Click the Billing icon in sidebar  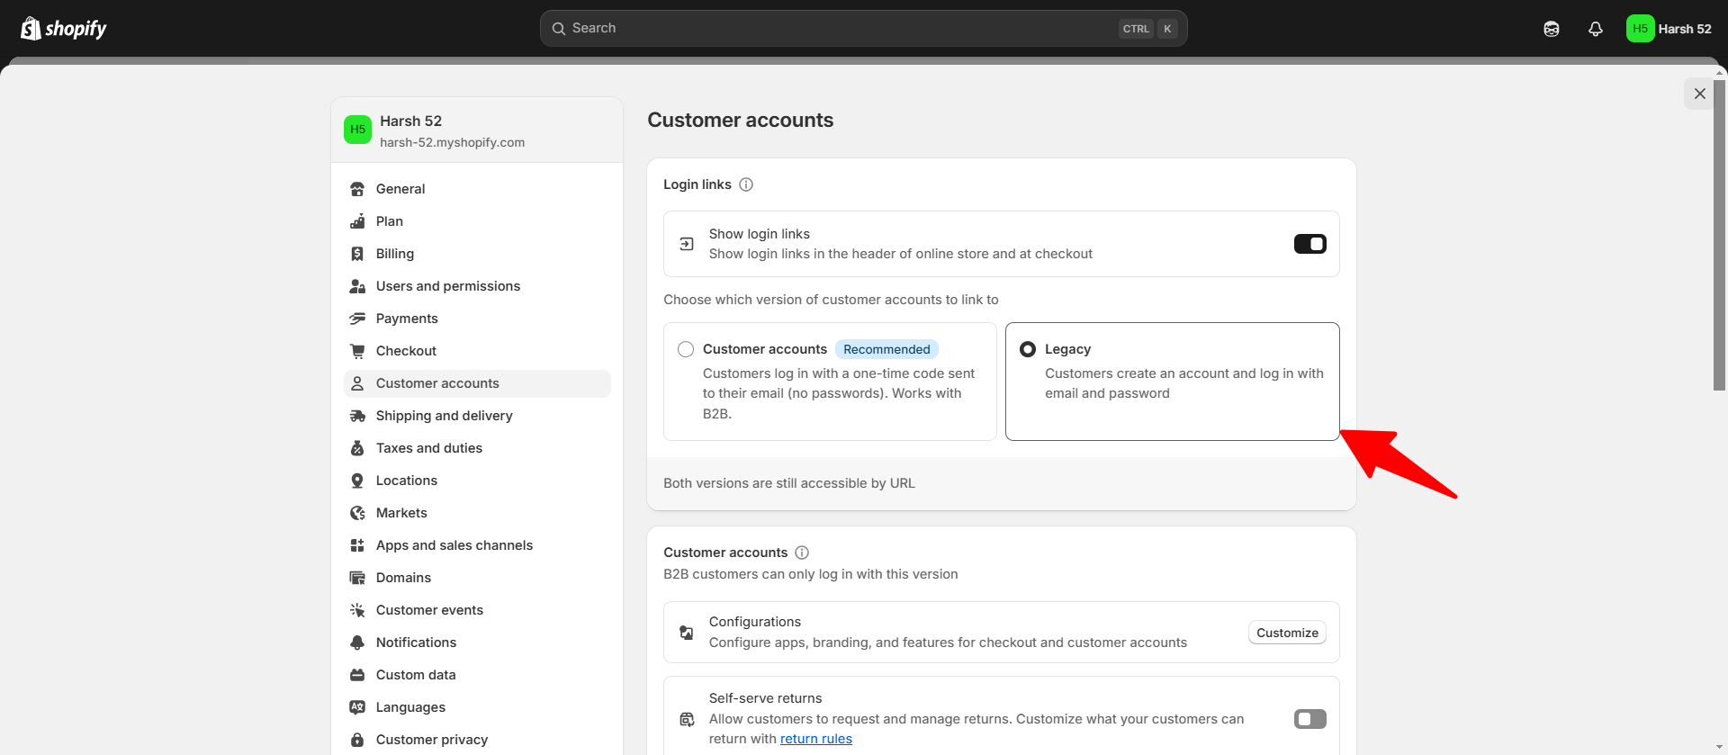[357, 254]
